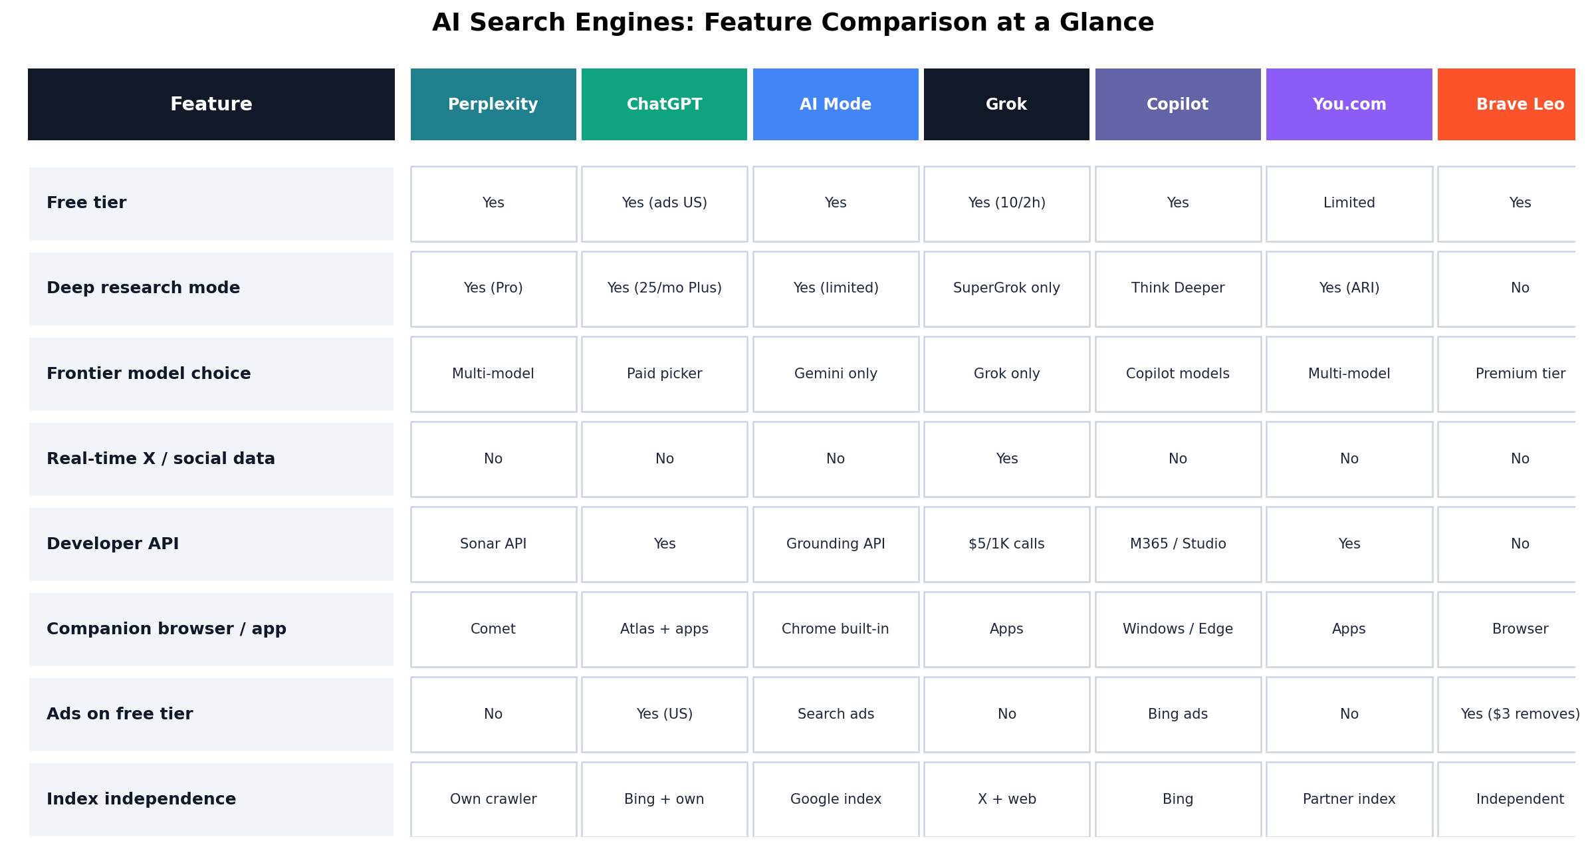Click the 'X + web' cell
The height and width of the screenshot is (849, 1592).
(1006, 799)
